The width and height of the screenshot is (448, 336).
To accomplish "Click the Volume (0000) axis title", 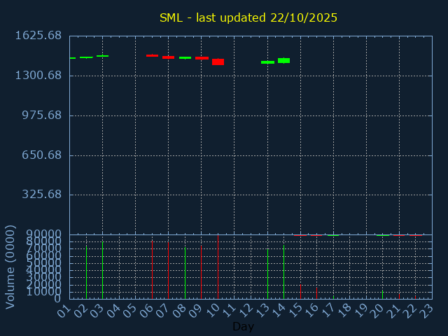I will point(10,267).
